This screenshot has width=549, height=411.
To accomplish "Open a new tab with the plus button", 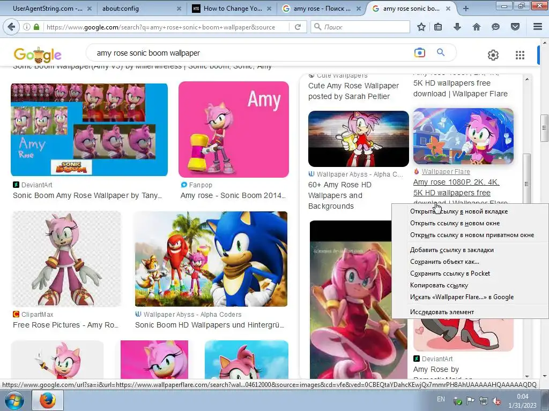I will (x=466, y=9).
